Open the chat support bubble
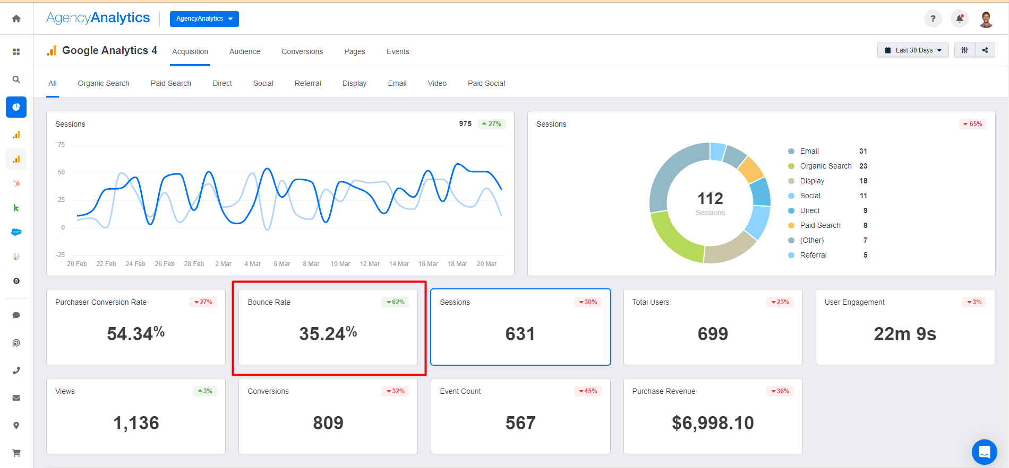This screenshot has width=1009, height=468. (x=984, y=452)
